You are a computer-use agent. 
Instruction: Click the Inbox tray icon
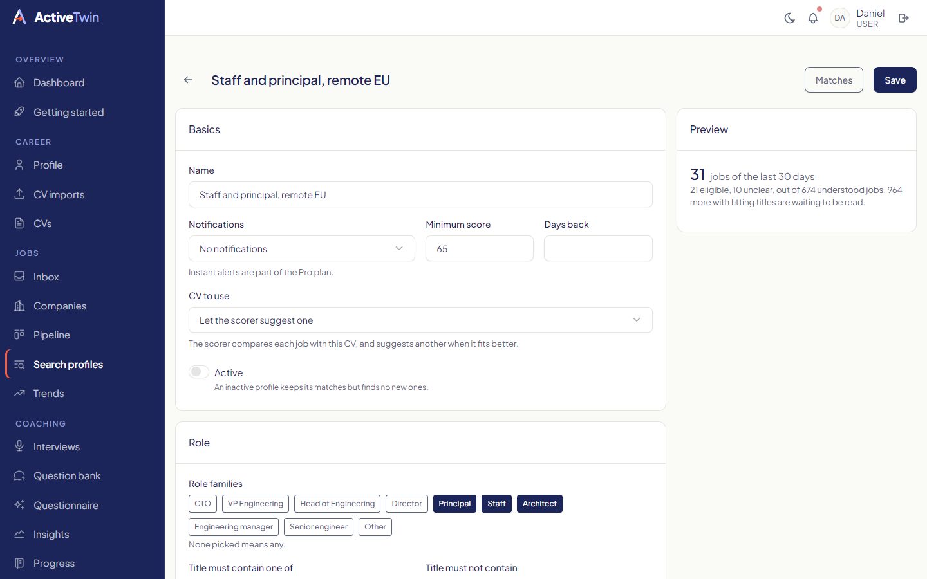[x=19, y=277]
